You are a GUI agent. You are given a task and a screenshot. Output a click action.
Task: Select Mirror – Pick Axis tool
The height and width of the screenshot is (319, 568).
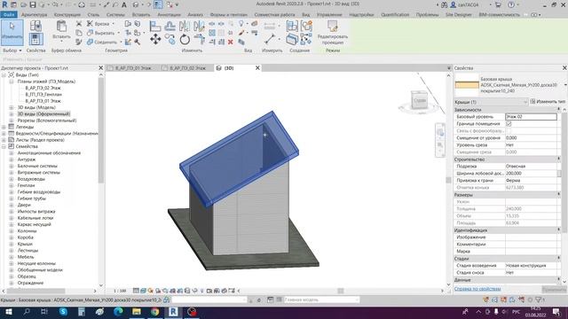(185, 26)
